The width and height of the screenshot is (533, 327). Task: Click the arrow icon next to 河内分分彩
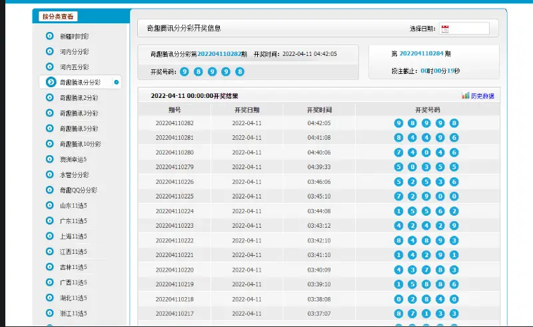(49, 51)
